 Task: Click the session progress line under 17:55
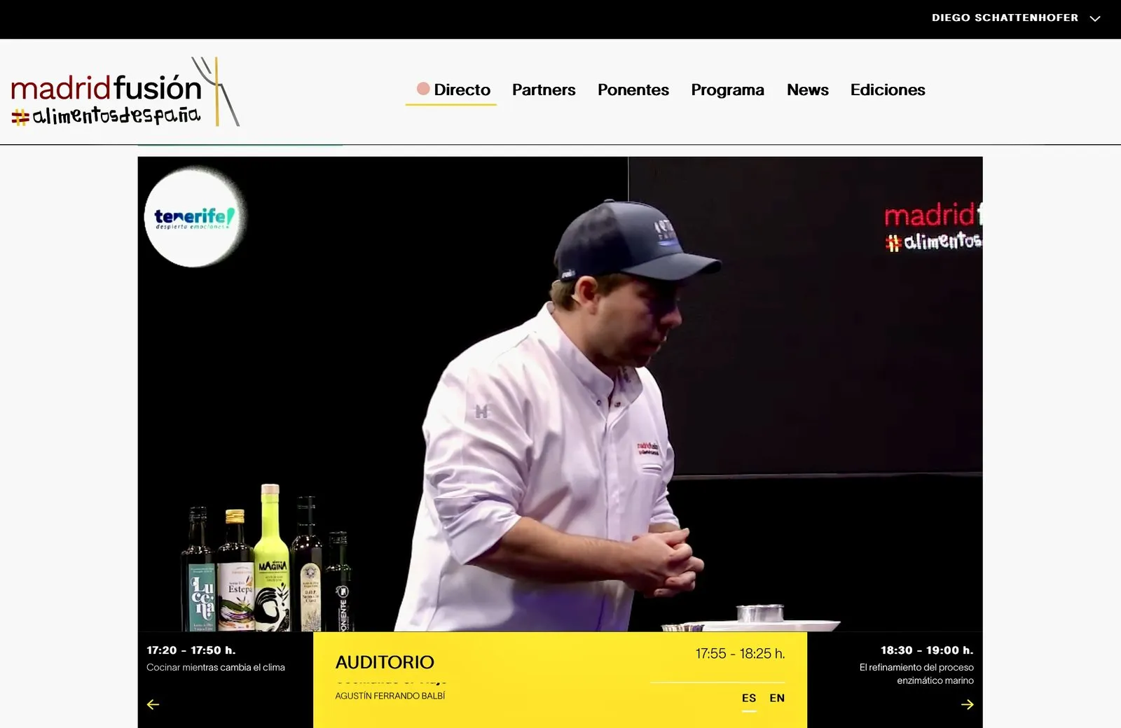[x=717, y=682]
